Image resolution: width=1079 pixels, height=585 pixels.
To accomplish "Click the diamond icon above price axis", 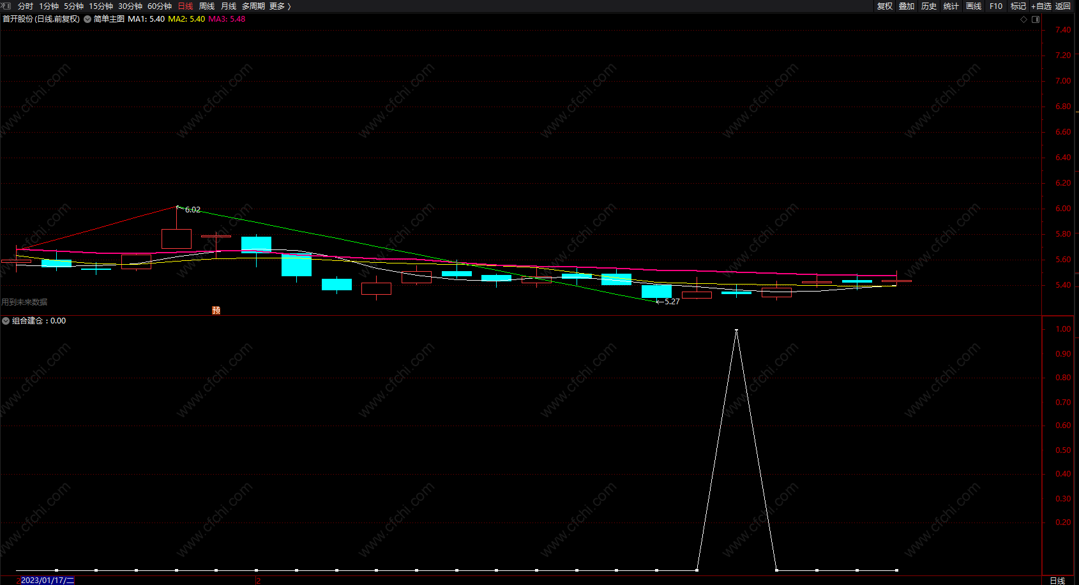I will 1024,19.
